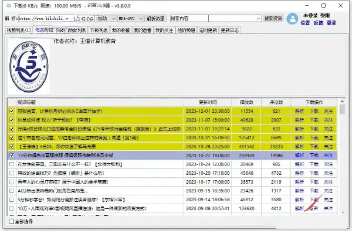The height and width of the screenshot is (231, 352).
Task: Click the video list scrollbar thumb
Action: (342, 110)
